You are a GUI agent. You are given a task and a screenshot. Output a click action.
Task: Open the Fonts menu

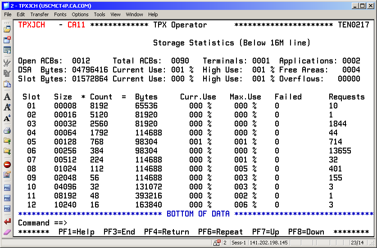60,14
